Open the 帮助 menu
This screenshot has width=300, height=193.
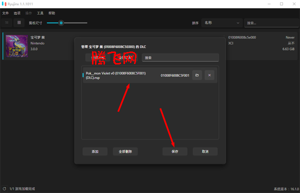pos(52,13)
